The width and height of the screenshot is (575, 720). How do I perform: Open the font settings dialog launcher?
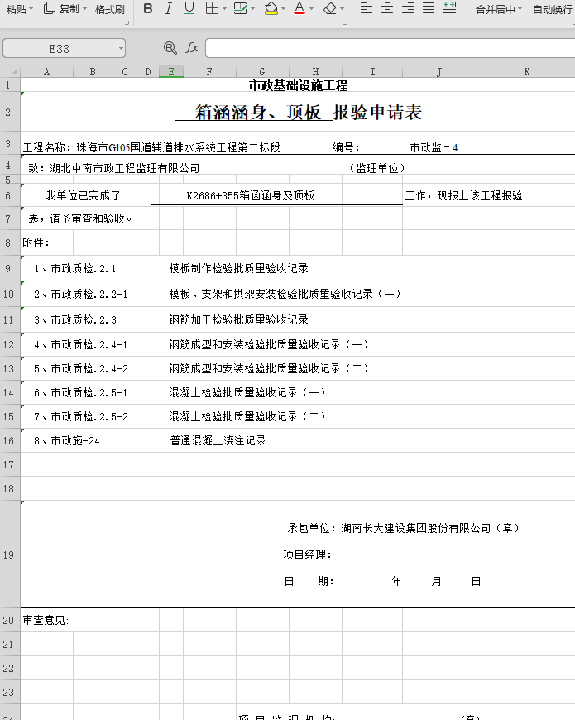[345, 22]
